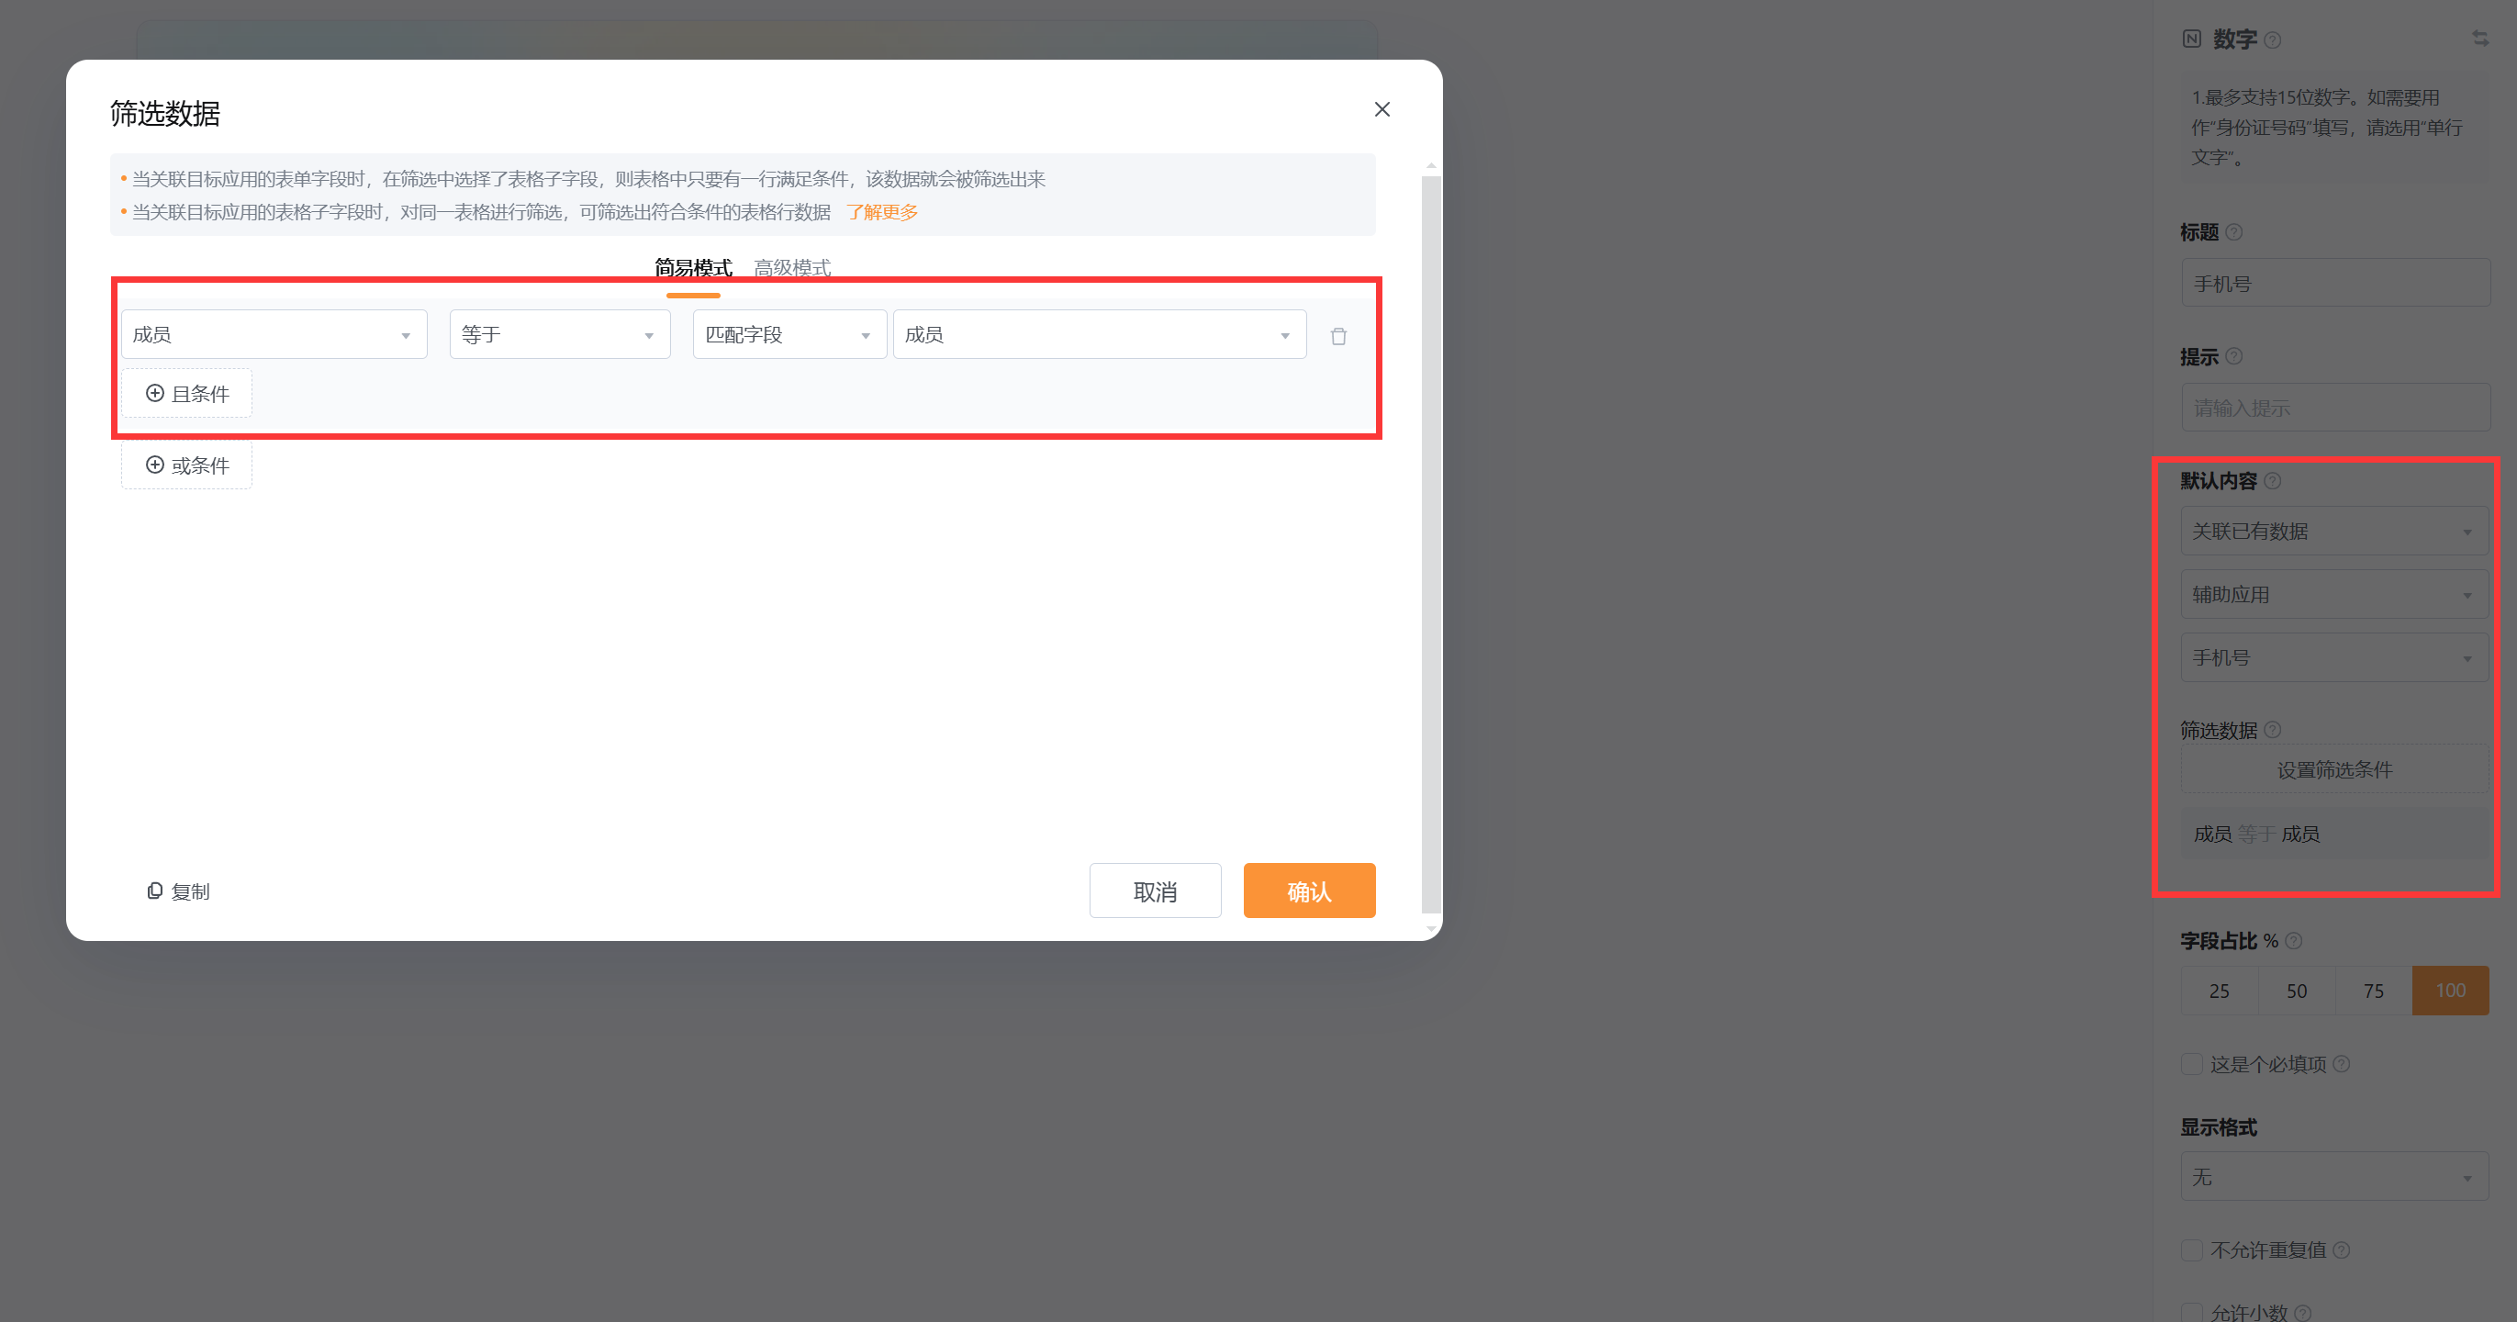The height and width of the screenshot is (1322, 2517).
Task: Switch to 高级模式 tab
Action: pyautogui.click(x=792, y=268)
